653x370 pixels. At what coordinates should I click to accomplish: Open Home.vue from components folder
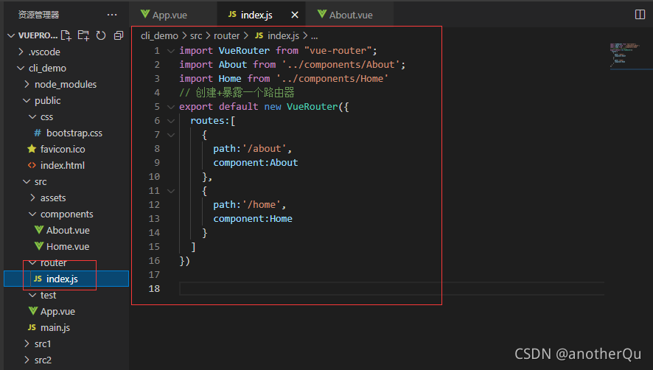(x=68, y=247)
